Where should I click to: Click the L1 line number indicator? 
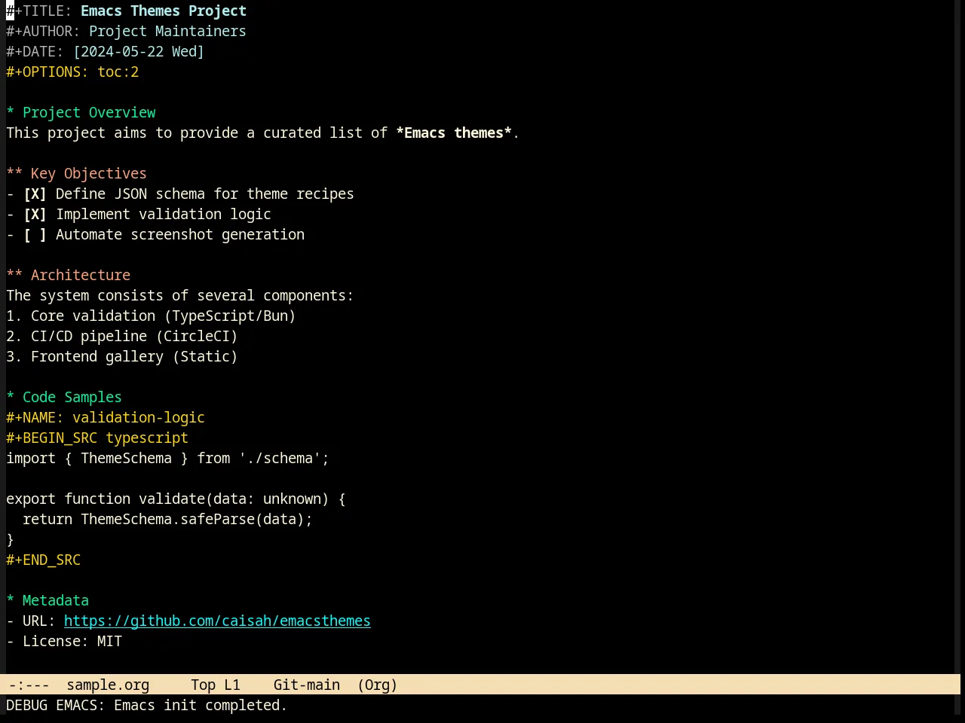point(232,685)
